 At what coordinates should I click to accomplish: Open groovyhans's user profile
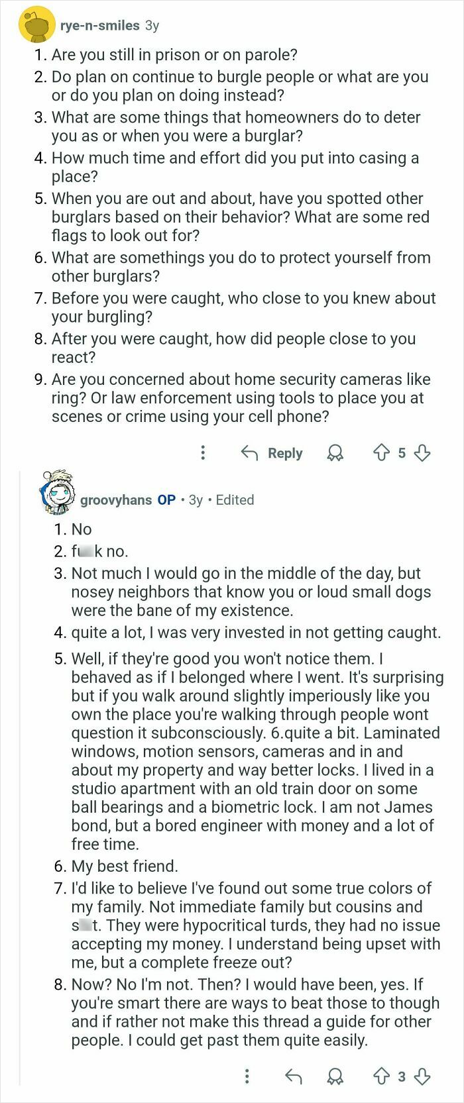(116, 500)
